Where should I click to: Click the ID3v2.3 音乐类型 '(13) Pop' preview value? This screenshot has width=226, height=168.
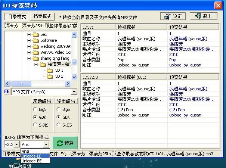coord(177,110)
